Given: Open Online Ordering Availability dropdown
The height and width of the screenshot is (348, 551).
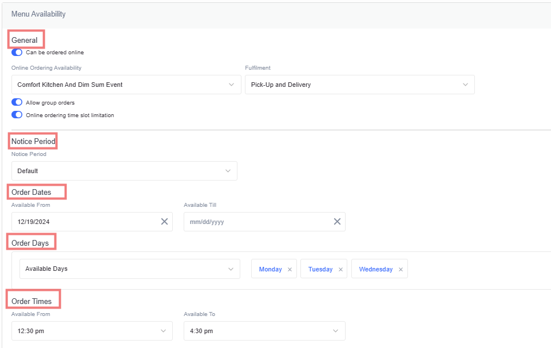Looking at the screenshot, I should [126, 85].
